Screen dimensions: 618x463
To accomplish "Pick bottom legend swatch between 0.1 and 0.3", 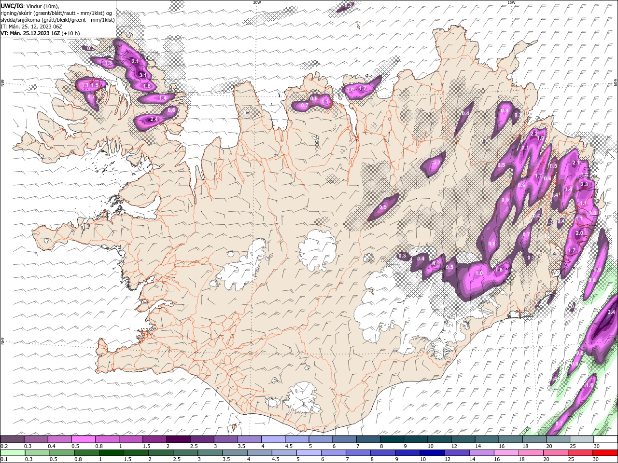I will pyautogui.click(x=13, y=453).
